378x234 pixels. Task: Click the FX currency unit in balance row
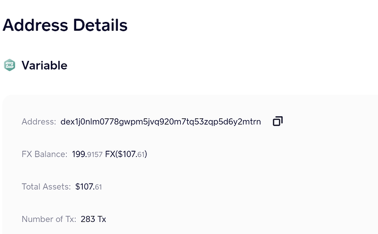(110, 154)
